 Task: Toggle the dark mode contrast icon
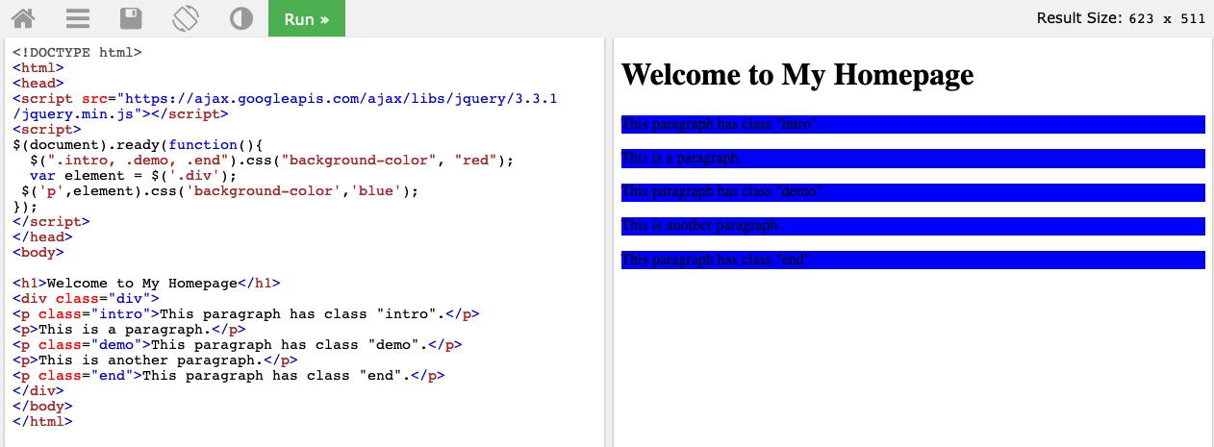240,18
